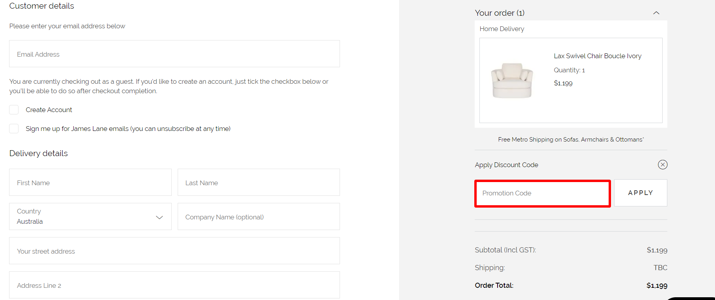Click the Address Line 2 field
This screenshot has width=715, height=300.
click(175, 285)
